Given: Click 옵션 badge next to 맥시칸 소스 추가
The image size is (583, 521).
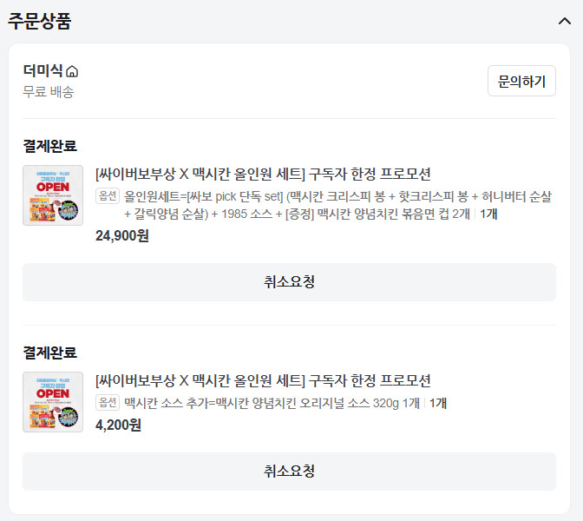Looking at the screenshot, I should (x=107, y=402).
